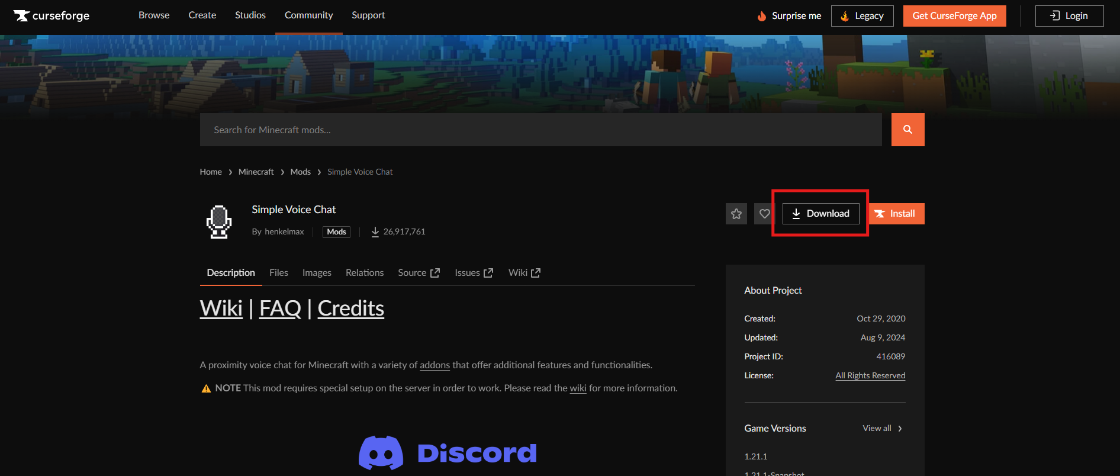Image resolution: width=1120 pixels, height=476 pixels.
Task: Click the flame icon beside Surprise me
Action: pyautogui.click(x=762, y=16)
